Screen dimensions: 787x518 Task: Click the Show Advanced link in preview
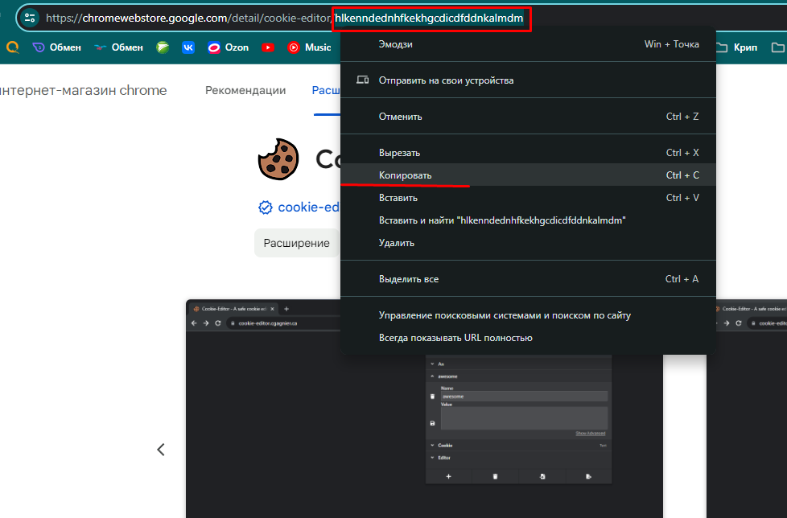(591, 434)
